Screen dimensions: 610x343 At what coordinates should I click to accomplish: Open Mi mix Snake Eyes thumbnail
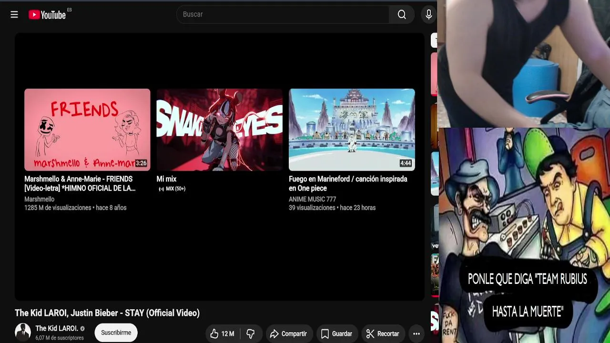pyautogui.click(x=219, y=130)
